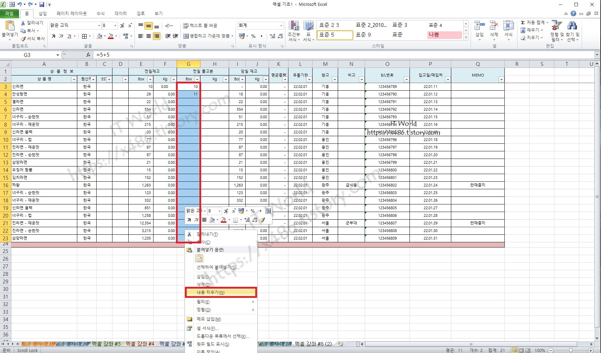Toggle italic in the ribbon font group
The width and height of the screenshot is (601, 353).
tap(61, 36)
